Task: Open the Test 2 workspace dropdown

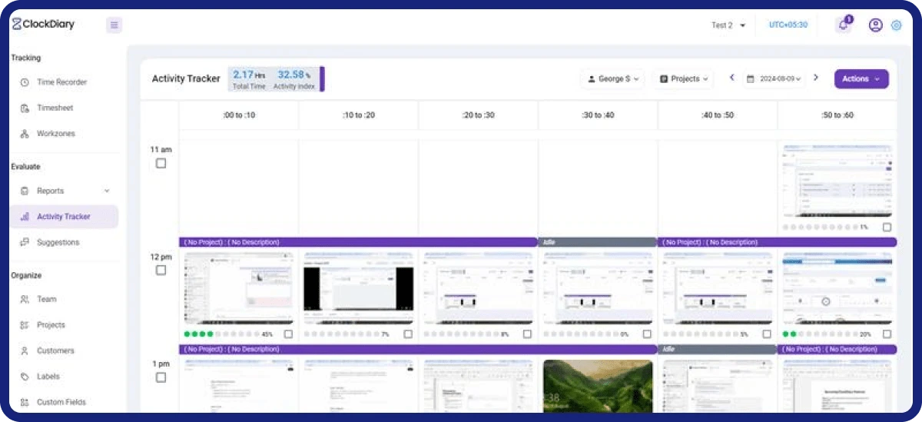Action: click(x=728, y=25)
